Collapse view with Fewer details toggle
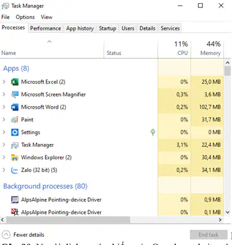232x245 pixels. [23, 234]
